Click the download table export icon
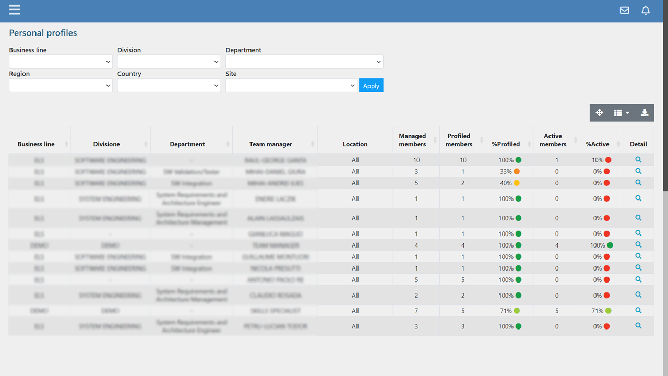668x376 pixels. pos(645,113)
